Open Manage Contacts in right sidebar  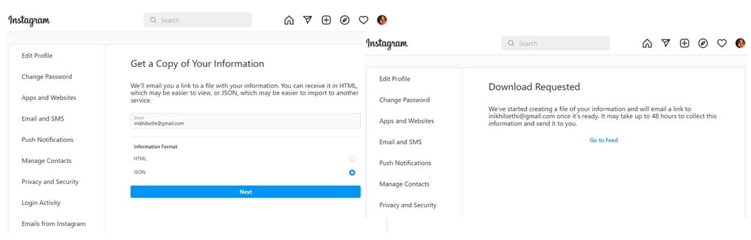tap(404, 184)
